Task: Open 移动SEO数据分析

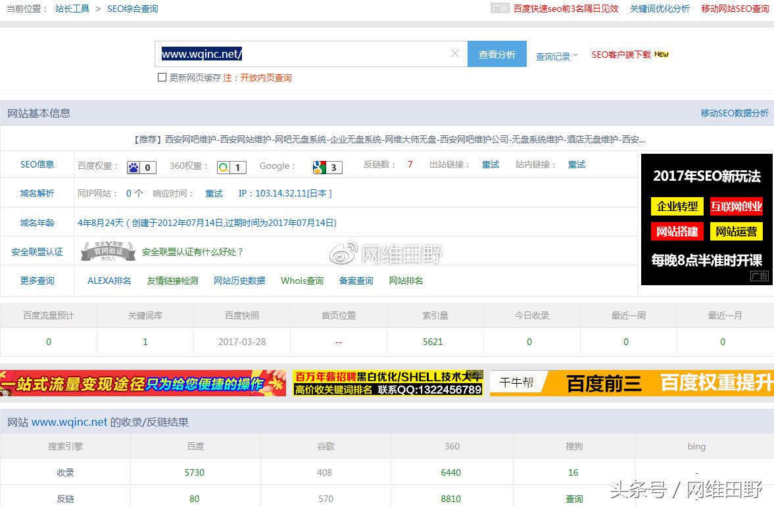Action: (x=736, y=112)
